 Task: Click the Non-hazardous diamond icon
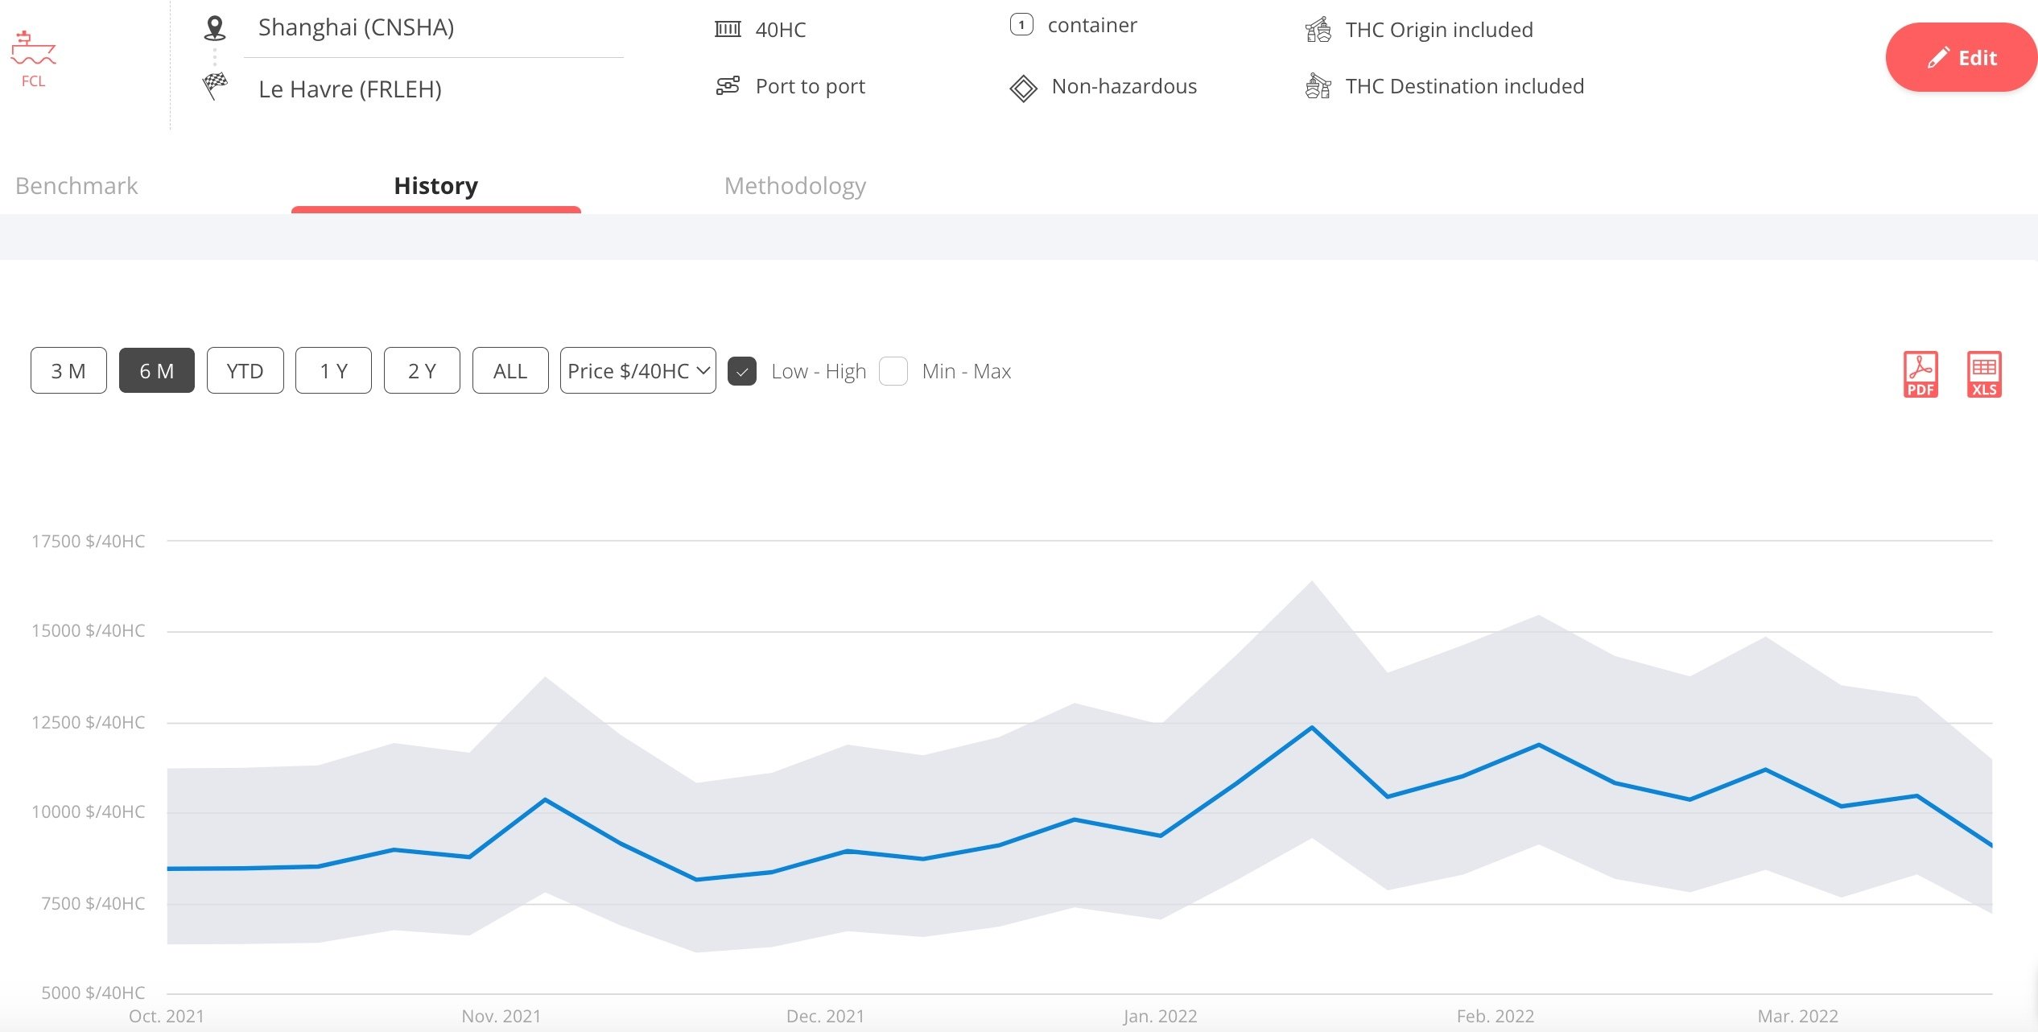pyautogui.click(x=1023, y=88)
